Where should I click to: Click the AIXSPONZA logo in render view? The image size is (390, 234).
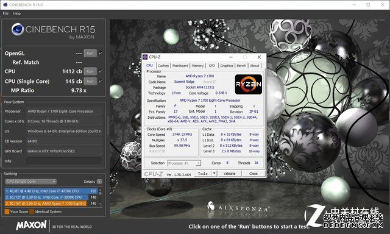(238, 208)
